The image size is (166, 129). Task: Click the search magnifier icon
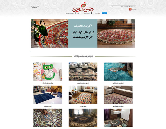click(112, 7)
